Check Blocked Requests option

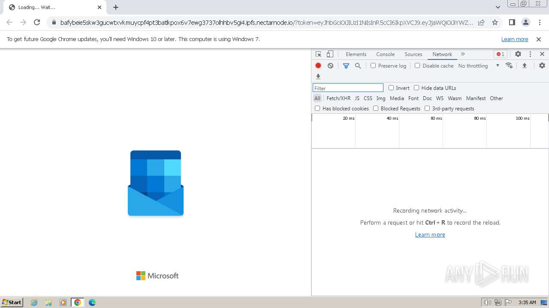(x=376, y=108)
